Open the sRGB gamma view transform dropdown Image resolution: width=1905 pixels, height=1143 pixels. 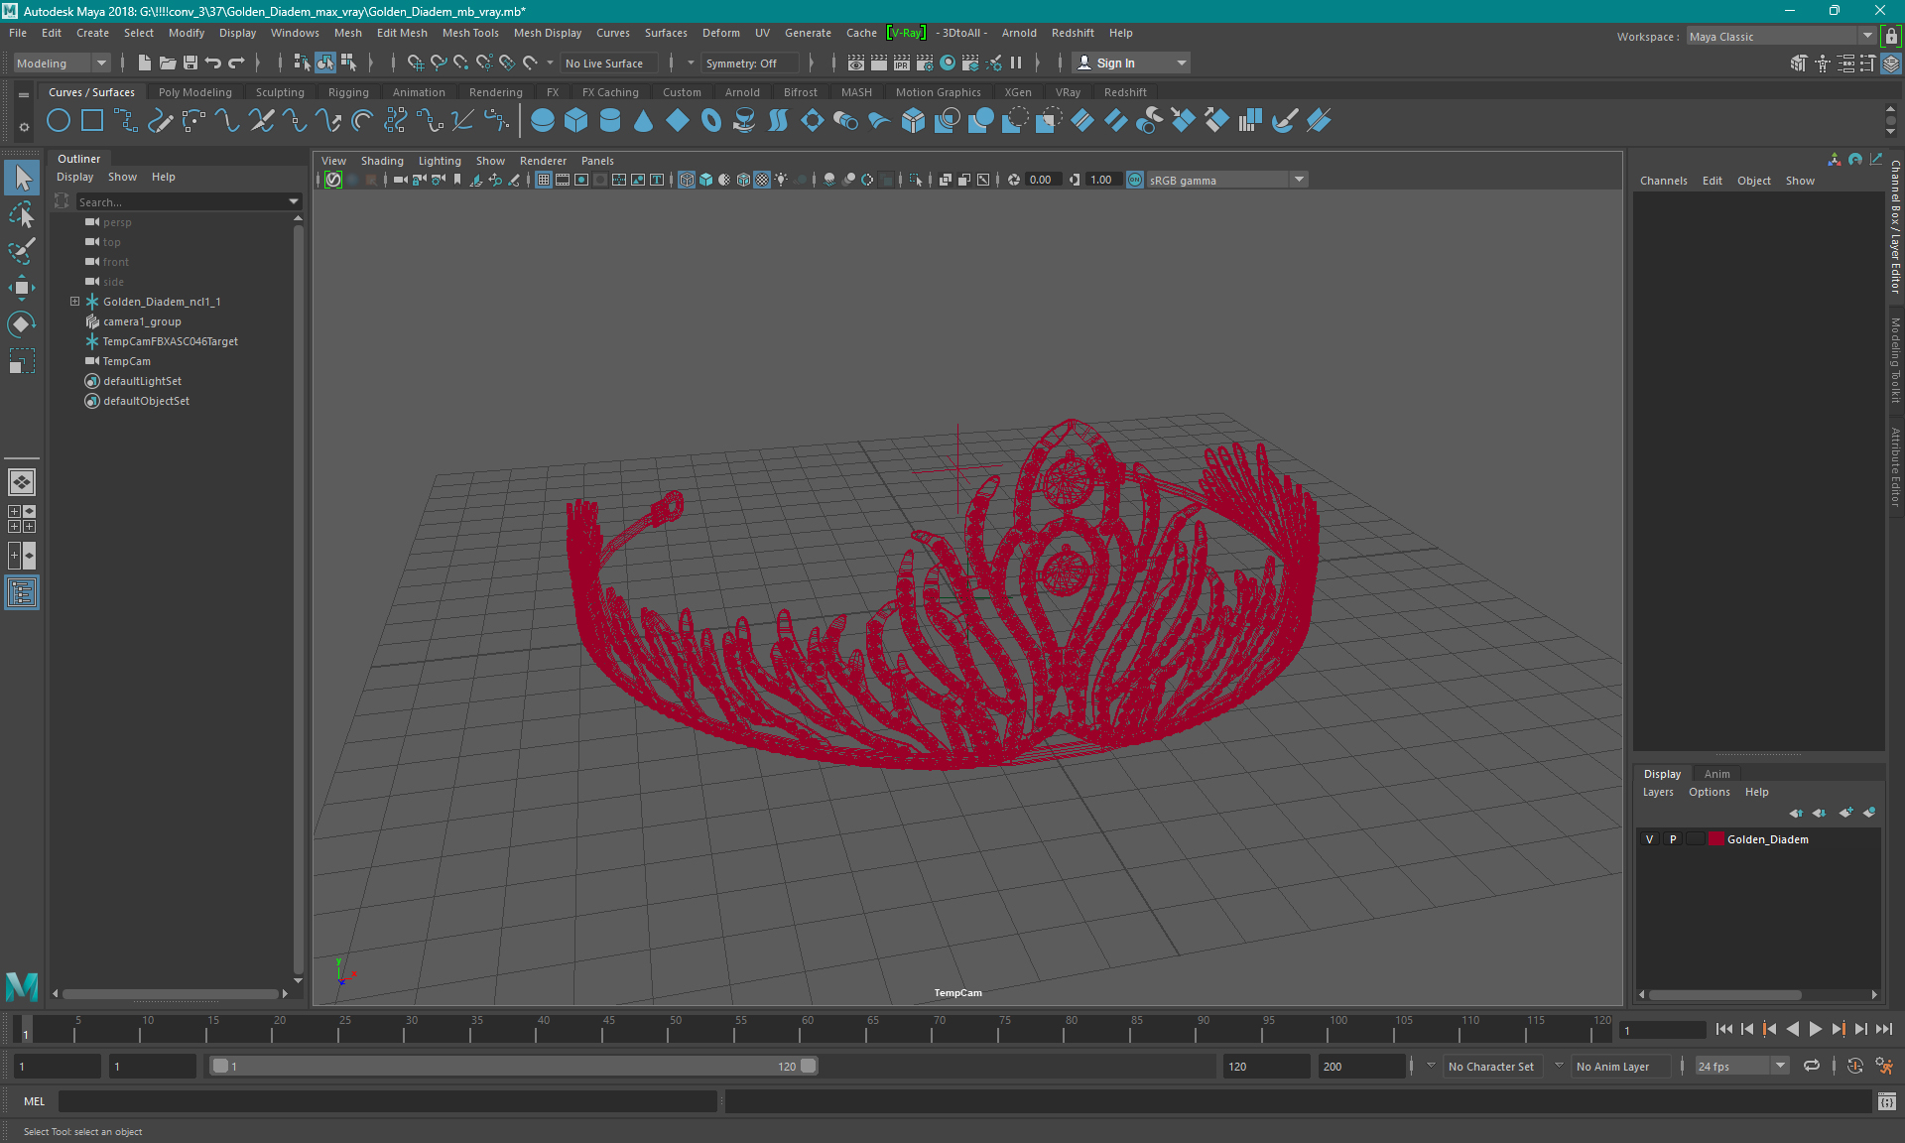(x=1226, y=180)
